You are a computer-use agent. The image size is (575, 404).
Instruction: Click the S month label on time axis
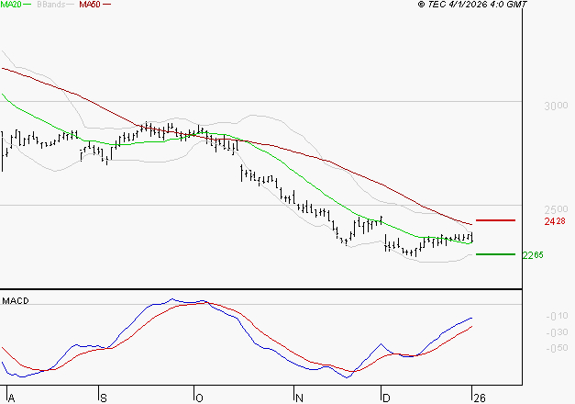point(104,398)
